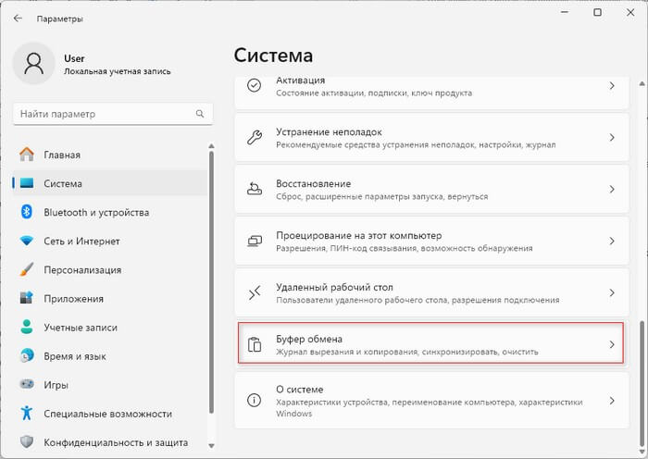Click the Bluetooth icon in the sidebar
Viewport: 648px width, 459px height.
click(27, 212)
